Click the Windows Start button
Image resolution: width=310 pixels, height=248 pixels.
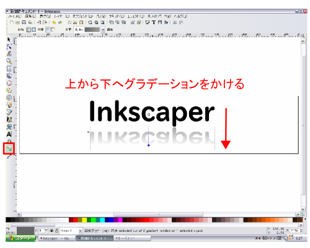(x=20, y=238)
